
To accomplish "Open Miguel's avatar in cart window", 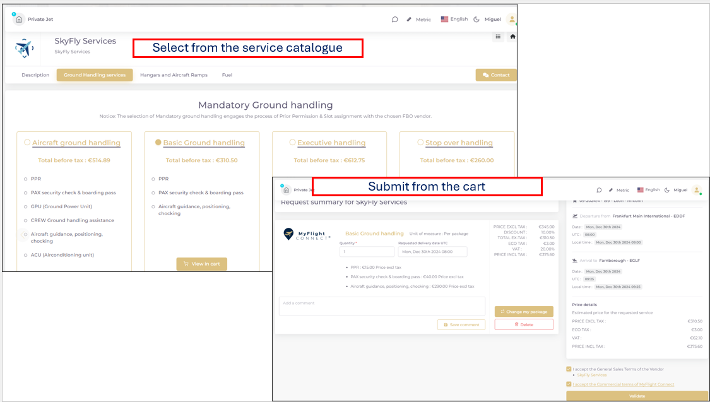I will click(697, 190).
